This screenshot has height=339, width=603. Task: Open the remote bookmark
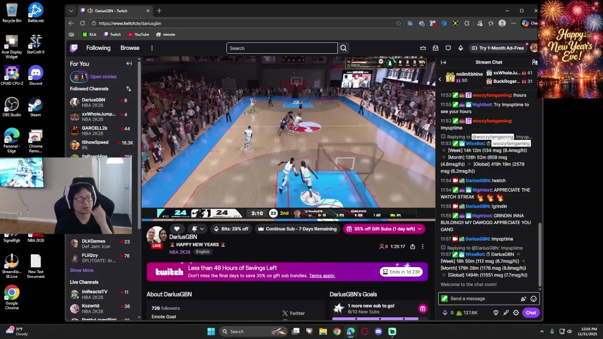(x=165, y=34)
